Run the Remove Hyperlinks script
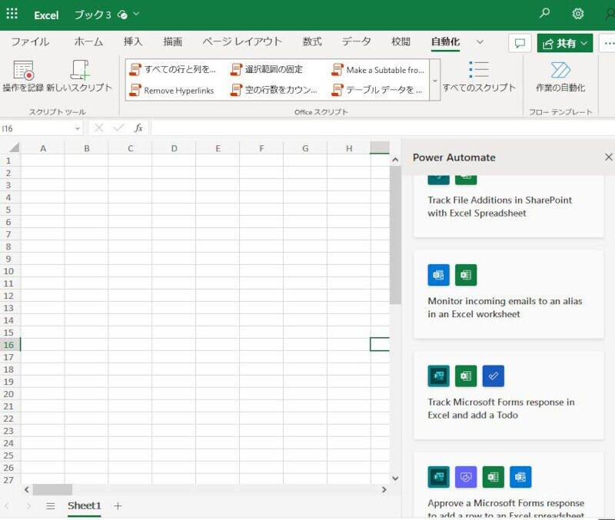The height and width of the screenshot is (520, 615). pos(172,90)
